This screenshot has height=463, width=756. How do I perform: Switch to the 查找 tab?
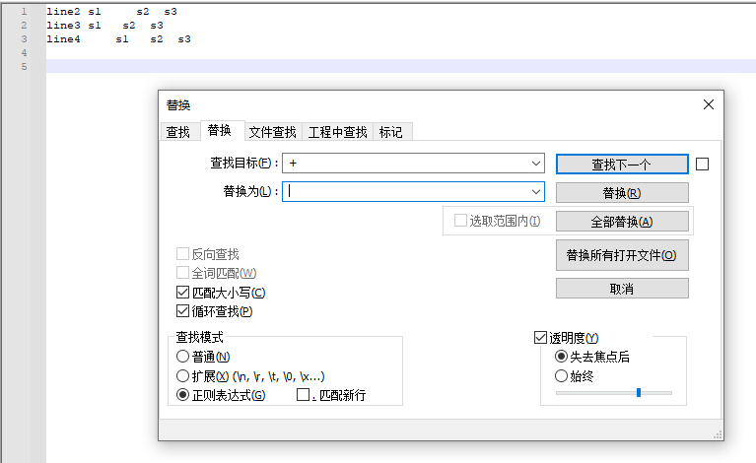tap(178, 132)
